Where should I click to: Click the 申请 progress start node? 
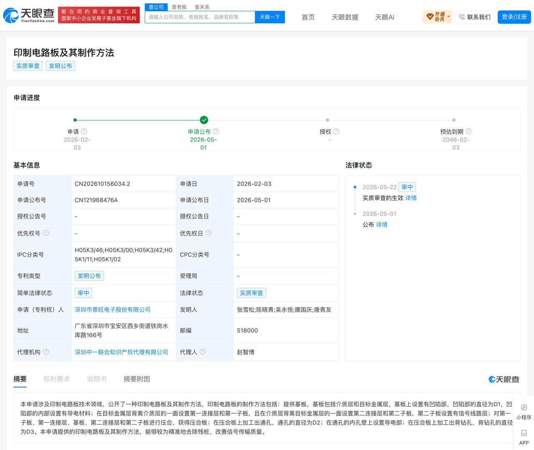[75, 120]
